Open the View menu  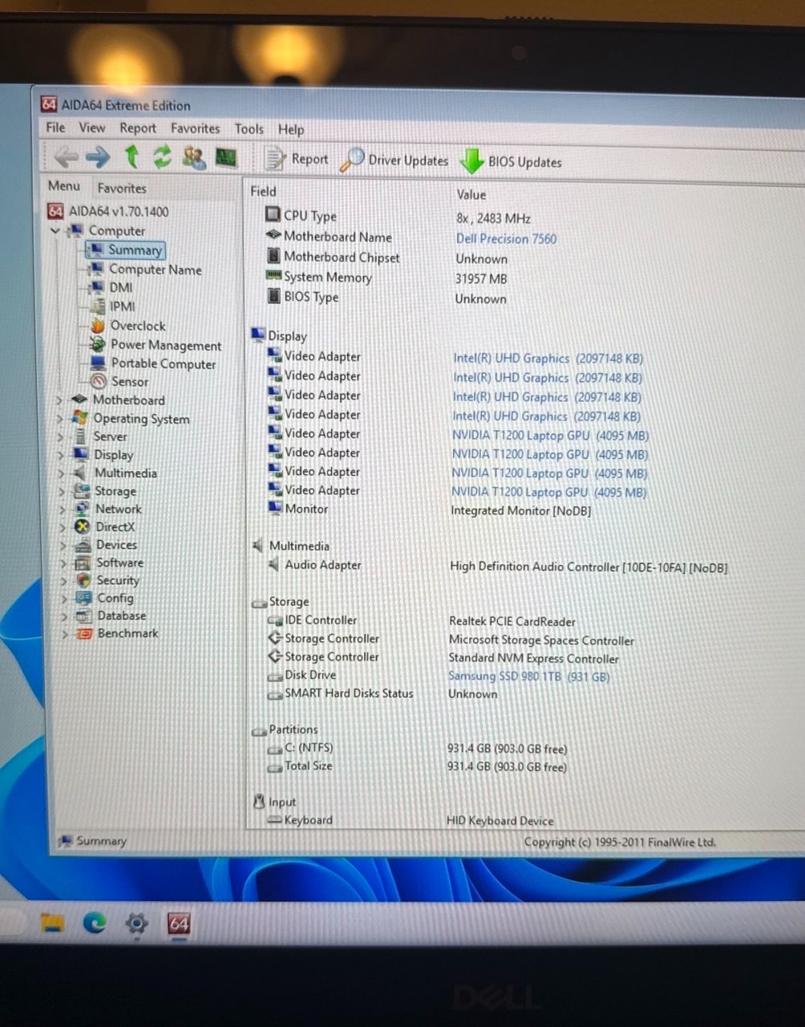tap(91, 128)
